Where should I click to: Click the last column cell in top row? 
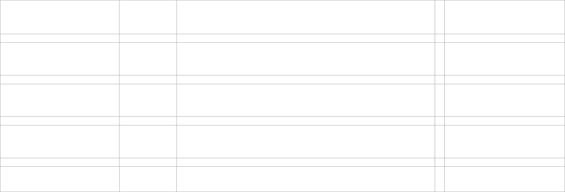(x=504, y=17)
